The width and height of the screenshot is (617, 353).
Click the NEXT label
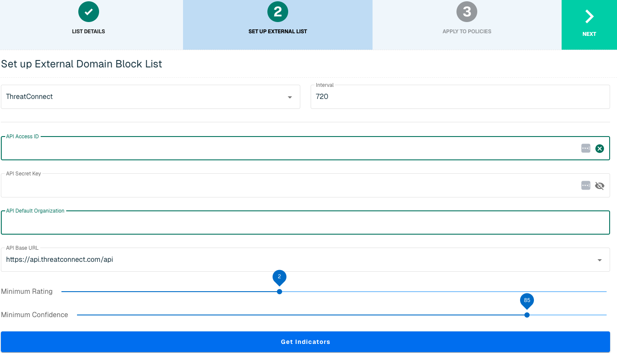[589, 34]
